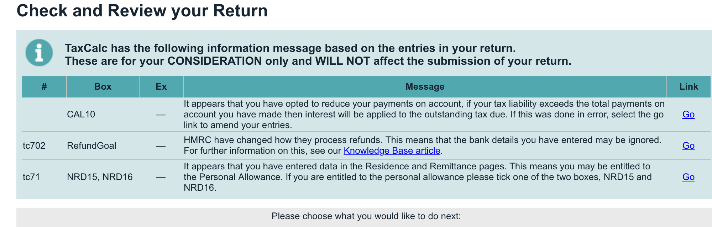Select the "Link" column header
Screen dimensions: 712x227
pyautogui.click(x=689, y=86)
